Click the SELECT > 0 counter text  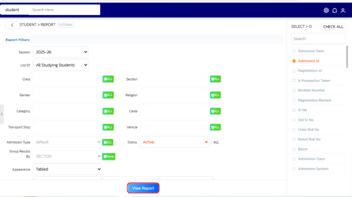click(301, 26)
